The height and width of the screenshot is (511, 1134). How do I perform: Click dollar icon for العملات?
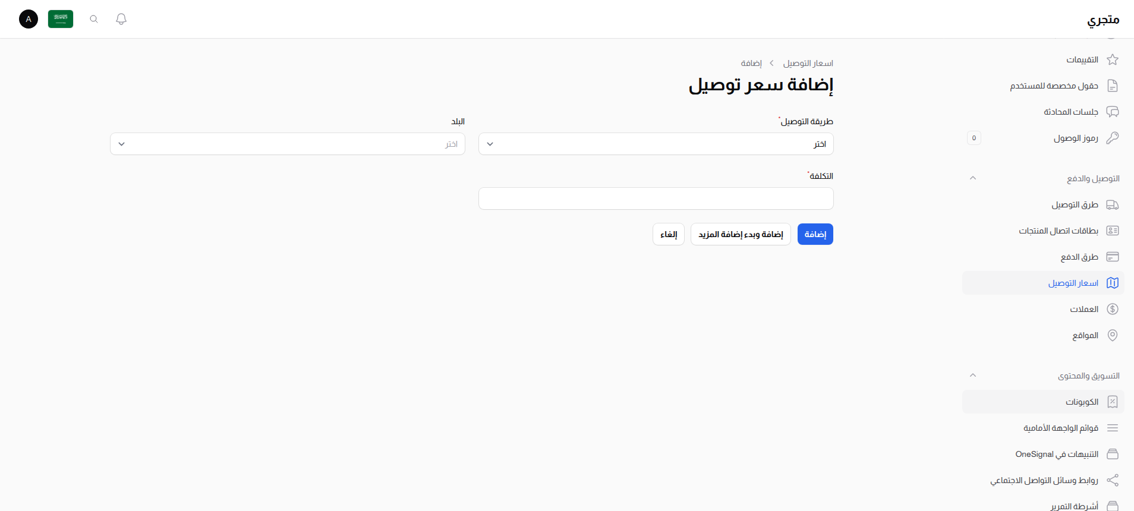pos(1113,309)
